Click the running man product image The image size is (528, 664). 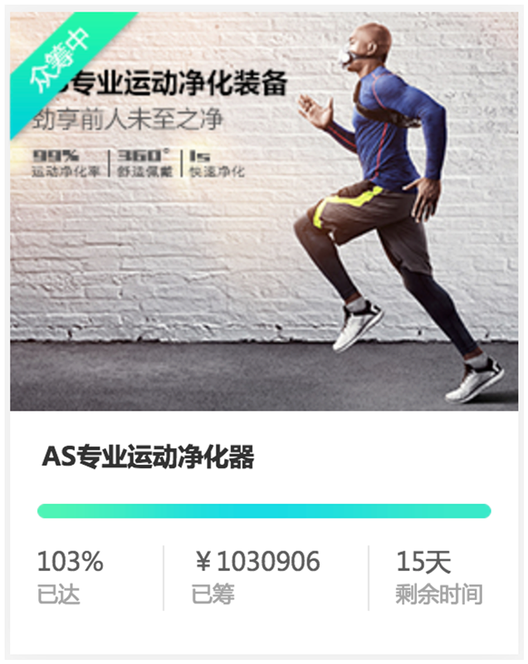(x=264, y=211)
